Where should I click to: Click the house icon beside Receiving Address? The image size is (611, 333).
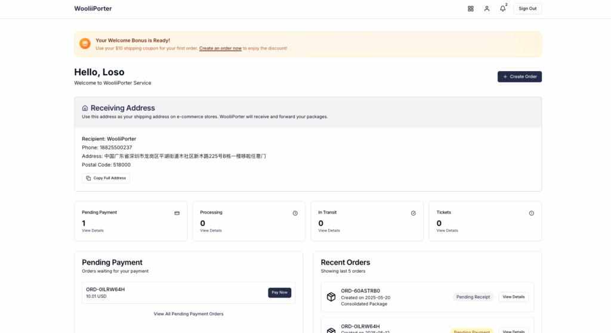tap(85, 108)
